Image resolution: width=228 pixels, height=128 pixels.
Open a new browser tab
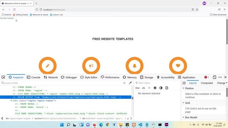point(36,3)
